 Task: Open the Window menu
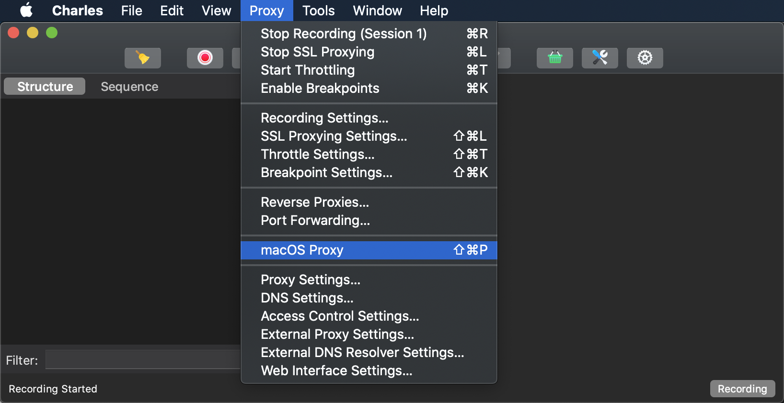pos(377,11)
